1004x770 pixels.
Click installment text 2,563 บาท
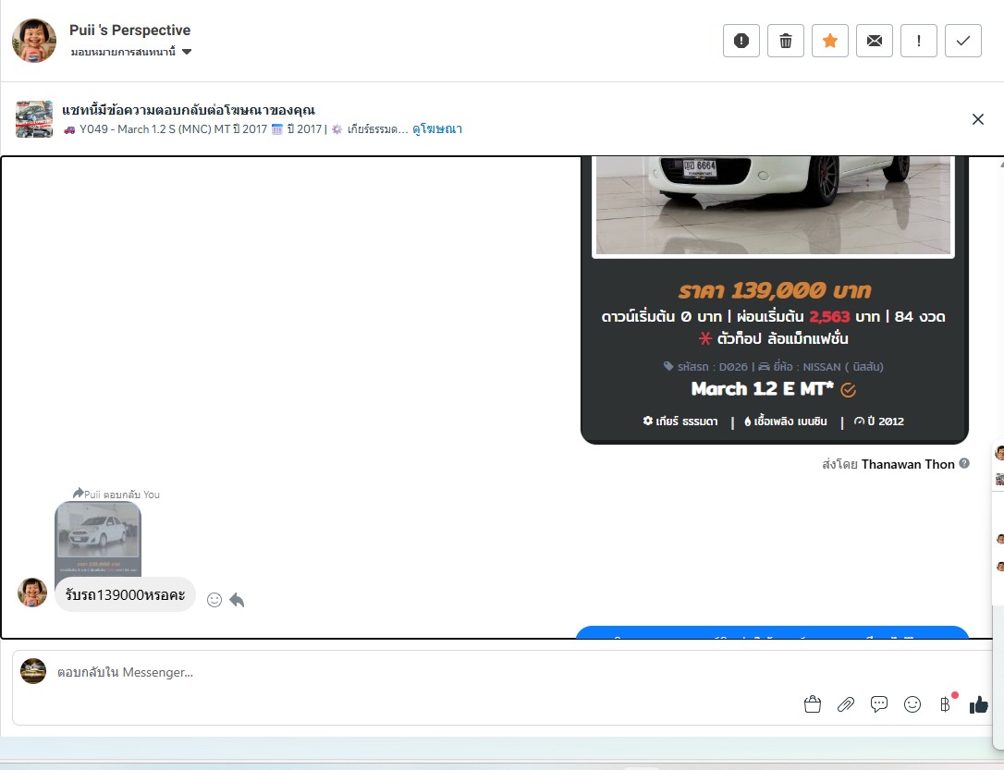click(x=844, y=317)
